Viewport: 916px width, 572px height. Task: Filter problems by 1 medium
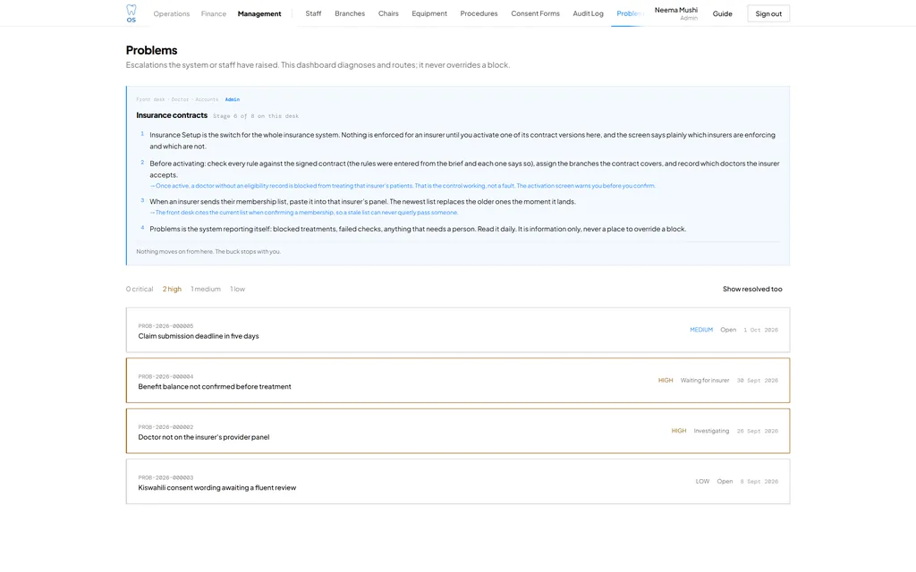click(x=206, y=289)
